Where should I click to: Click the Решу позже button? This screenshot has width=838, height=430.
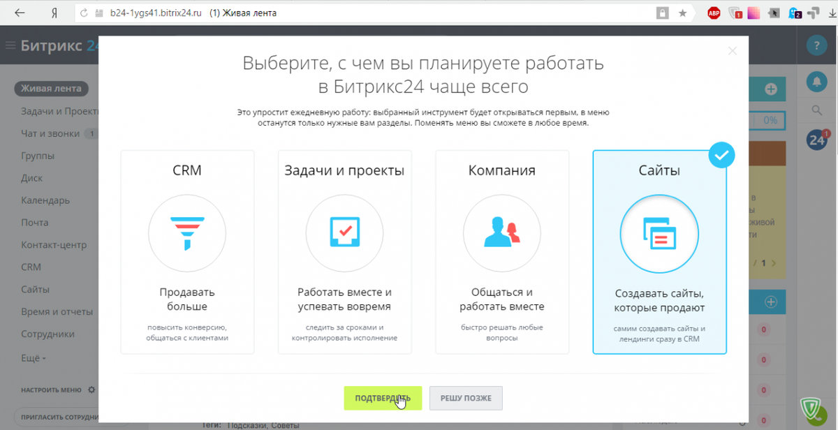[466, 398]
